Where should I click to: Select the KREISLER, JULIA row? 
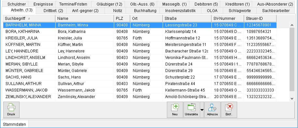[x=140, y=38]
